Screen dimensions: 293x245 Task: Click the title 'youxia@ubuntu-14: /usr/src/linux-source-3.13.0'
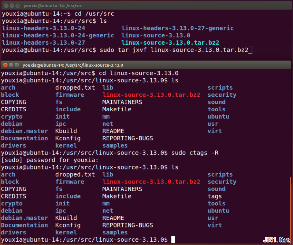click(73, 65)
